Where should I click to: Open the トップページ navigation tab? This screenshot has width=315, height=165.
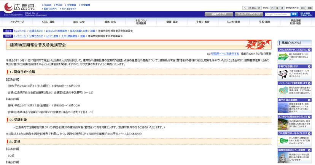click(x=17, y=22)
